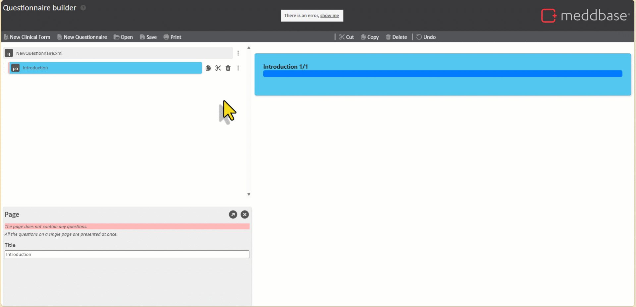Open the three-dot menu for NewQuestionnaire.xml

point(238,53)
